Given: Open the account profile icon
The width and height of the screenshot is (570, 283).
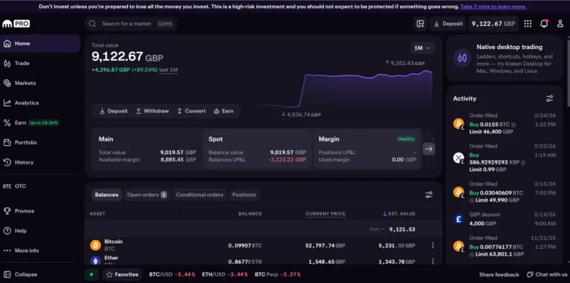Looking at the screenshot, I should [x=560, y=24].
